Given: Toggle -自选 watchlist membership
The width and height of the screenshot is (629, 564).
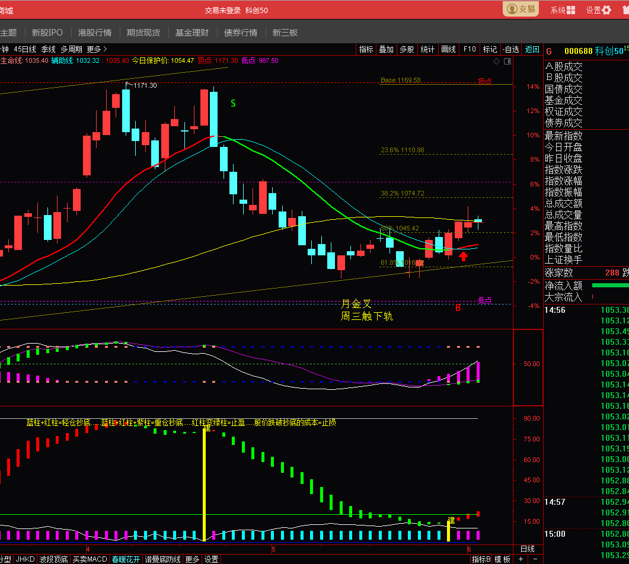Looking at the screenshot, I should tap(511, 49).
